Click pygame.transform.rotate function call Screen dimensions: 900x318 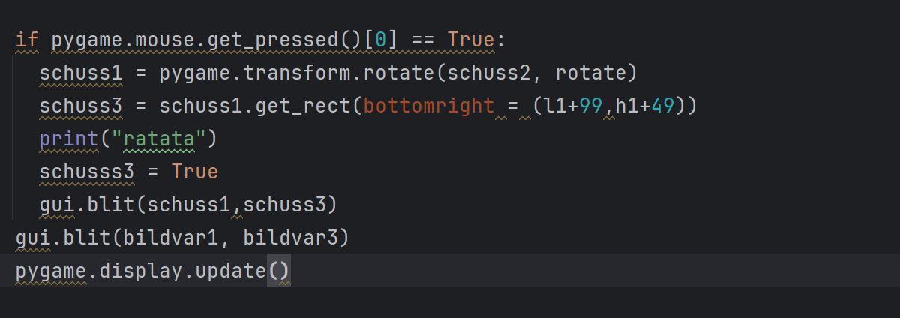(298, 73)
